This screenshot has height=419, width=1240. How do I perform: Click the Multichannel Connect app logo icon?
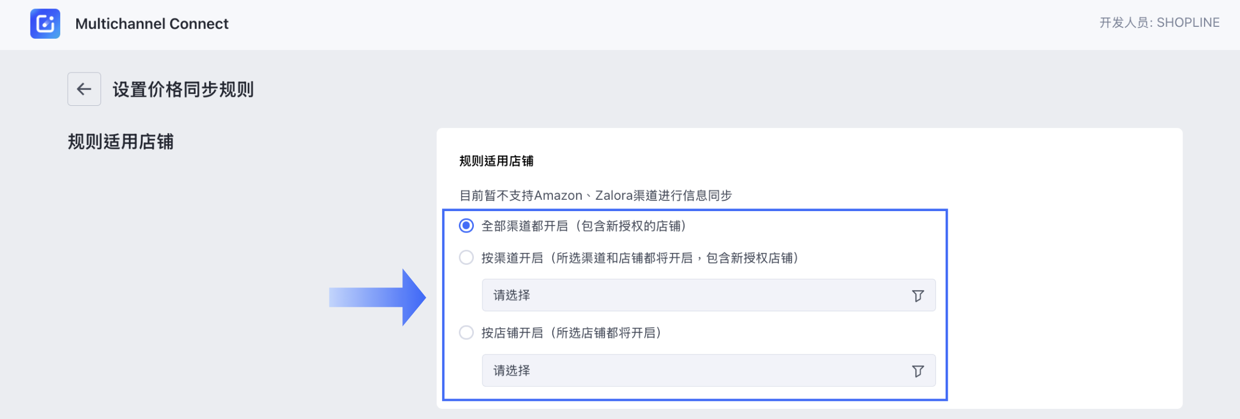coord(45,24)
